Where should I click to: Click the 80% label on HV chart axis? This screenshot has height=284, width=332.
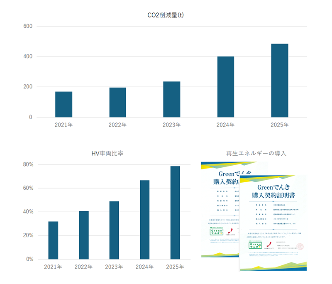coord(28,164)
